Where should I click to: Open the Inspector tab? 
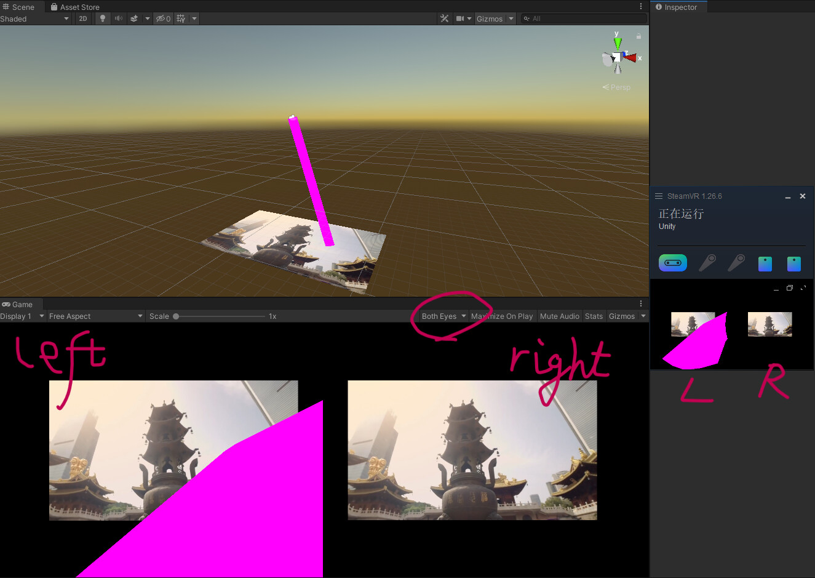[x=678, y=7]
